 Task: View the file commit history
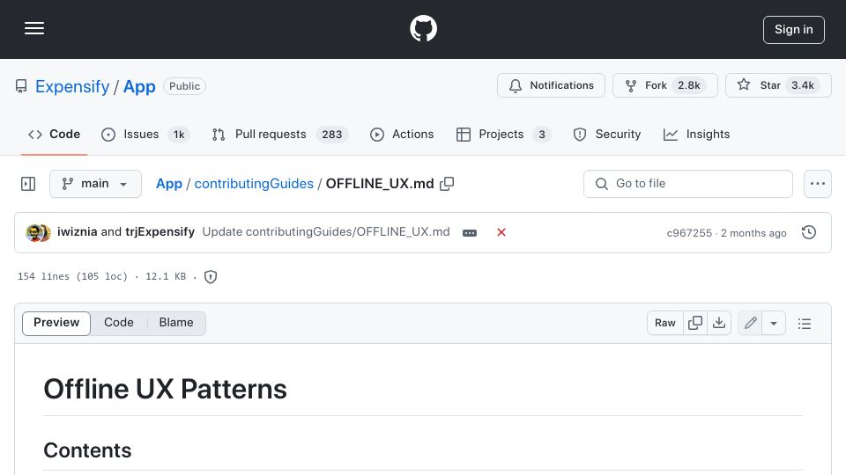[809, 232]
